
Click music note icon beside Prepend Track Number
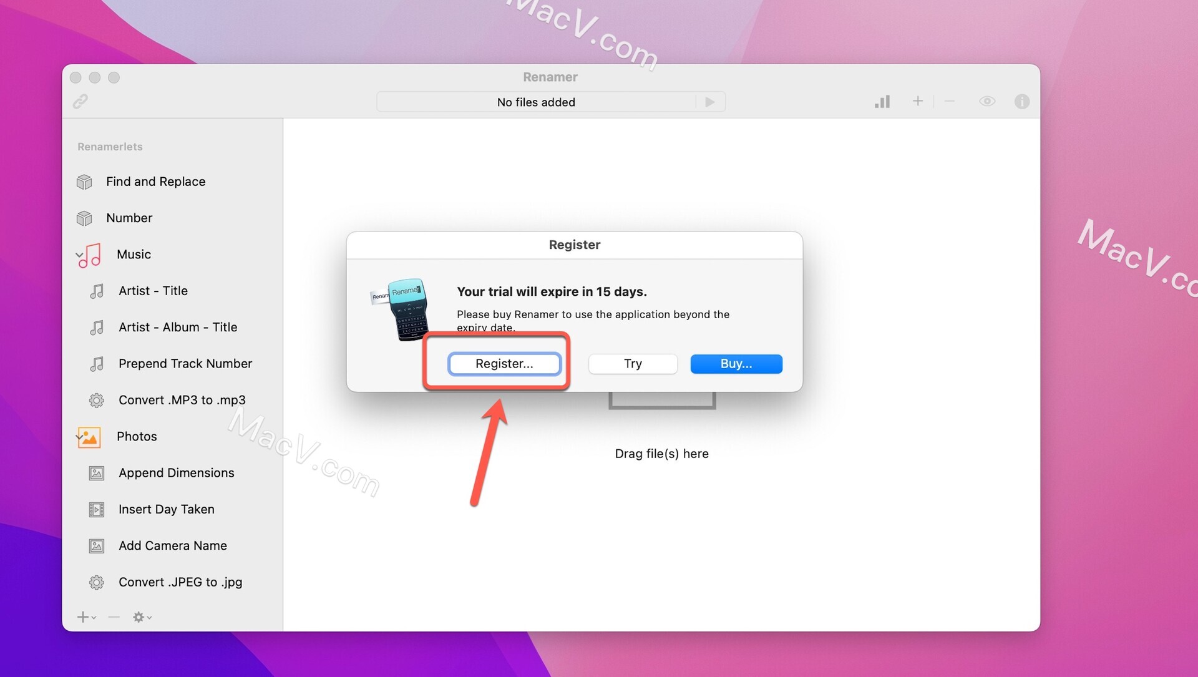(x=97, y=364)
